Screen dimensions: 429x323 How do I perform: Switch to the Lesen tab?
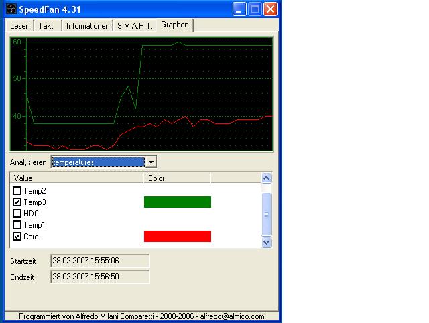point(19,26)
